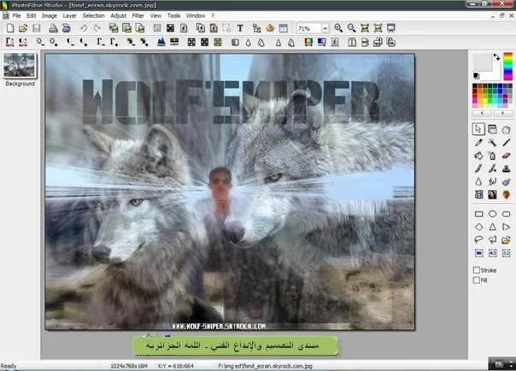This screenshot has height=371, width=516.
Task: Click the Undo arrow in toolbar
Action: pos(84,28)
